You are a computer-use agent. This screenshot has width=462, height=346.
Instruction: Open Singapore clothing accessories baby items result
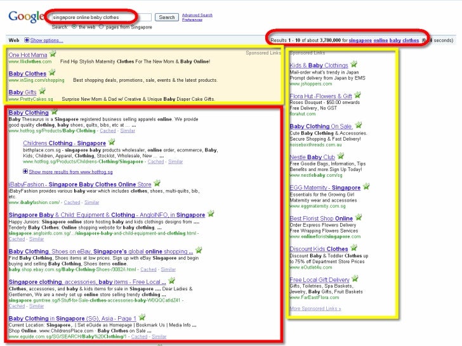pos(87,282)
